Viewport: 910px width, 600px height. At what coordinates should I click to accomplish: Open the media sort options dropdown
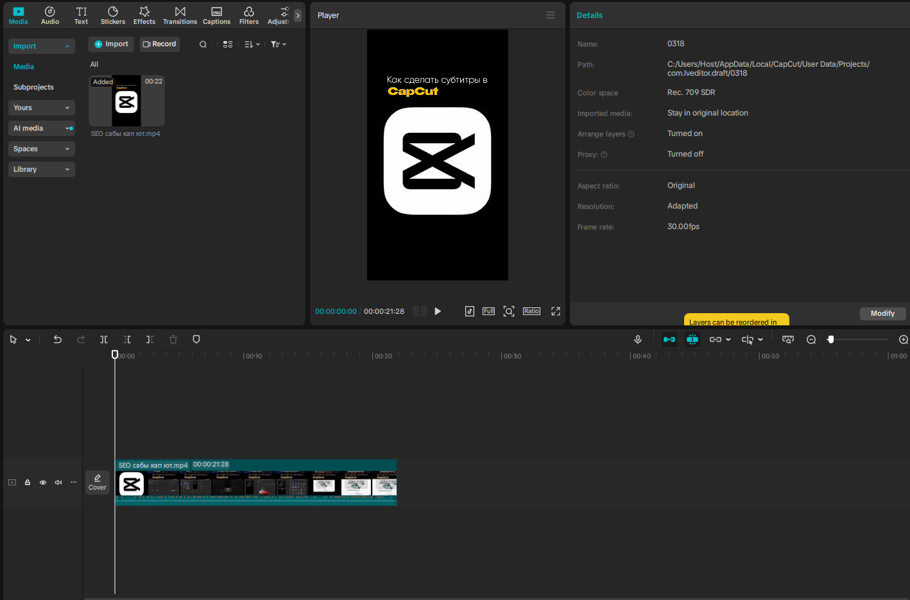pos(252,44)
